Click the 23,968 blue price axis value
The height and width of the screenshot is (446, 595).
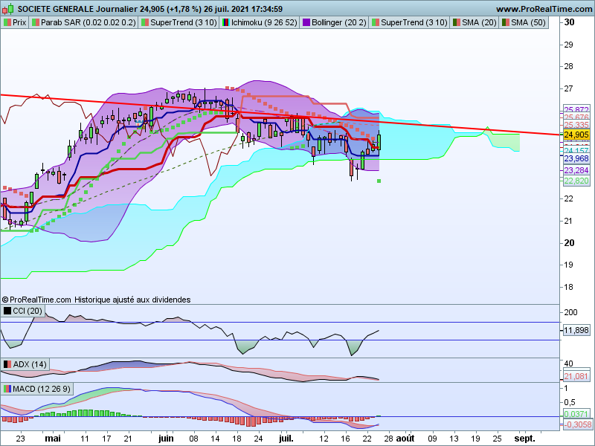click(x=576, y=158)
